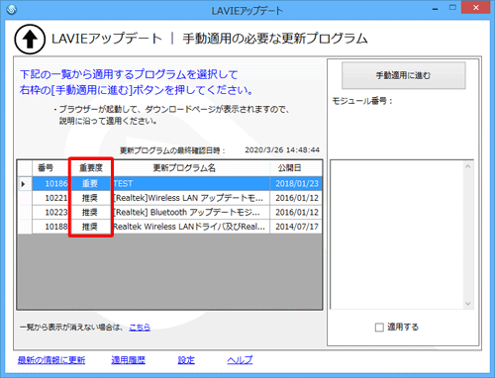Click the 最新の情報に更新 link

pyautogui.click(x=51, y=360)
